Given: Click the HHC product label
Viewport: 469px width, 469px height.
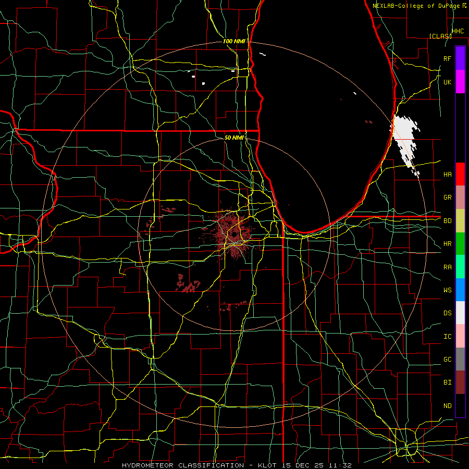Looking at the screenshot, I should [458, 31].
